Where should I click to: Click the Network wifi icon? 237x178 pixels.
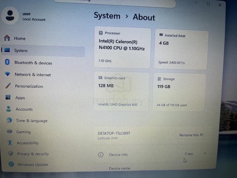[x=7, y=74]
